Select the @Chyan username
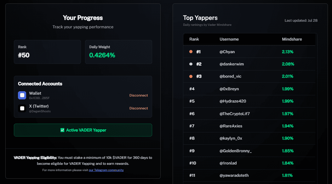332x184 pixels. [x=227, y=52]
